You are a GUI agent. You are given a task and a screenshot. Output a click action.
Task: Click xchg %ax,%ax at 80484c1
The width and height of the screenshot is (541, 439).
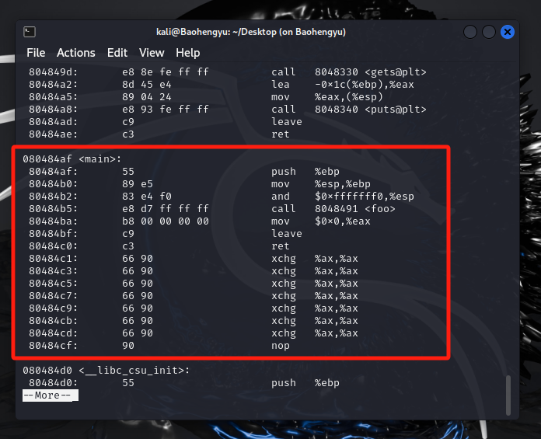(x=315, y=259)
